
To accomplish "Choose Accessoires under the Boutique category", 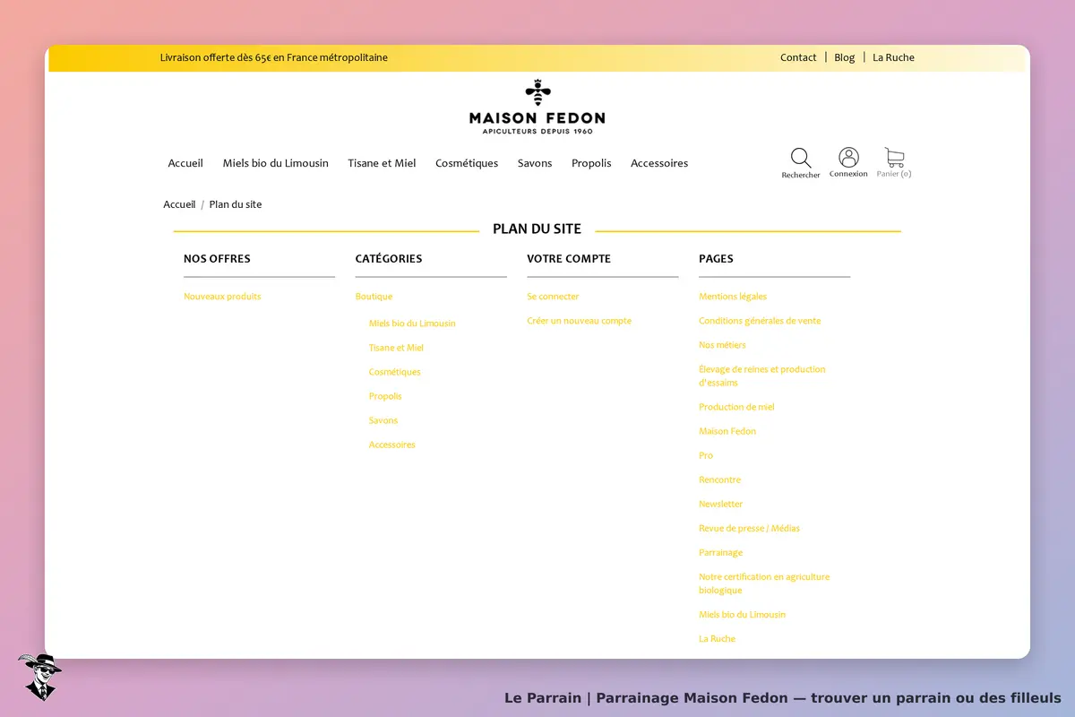I will 392,445.
